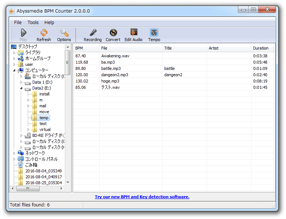Select the dangeon2.mp3 file row
The height and width of the screenshot is (219, 286).
[174, 75]
